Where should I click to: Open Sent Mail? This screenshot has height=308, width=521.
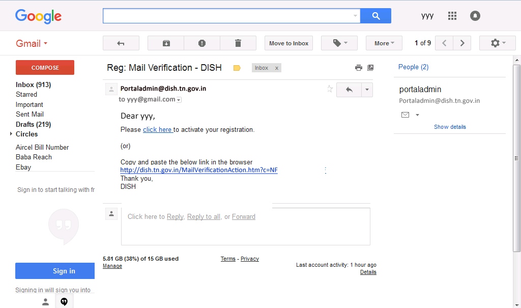(30, 114)
